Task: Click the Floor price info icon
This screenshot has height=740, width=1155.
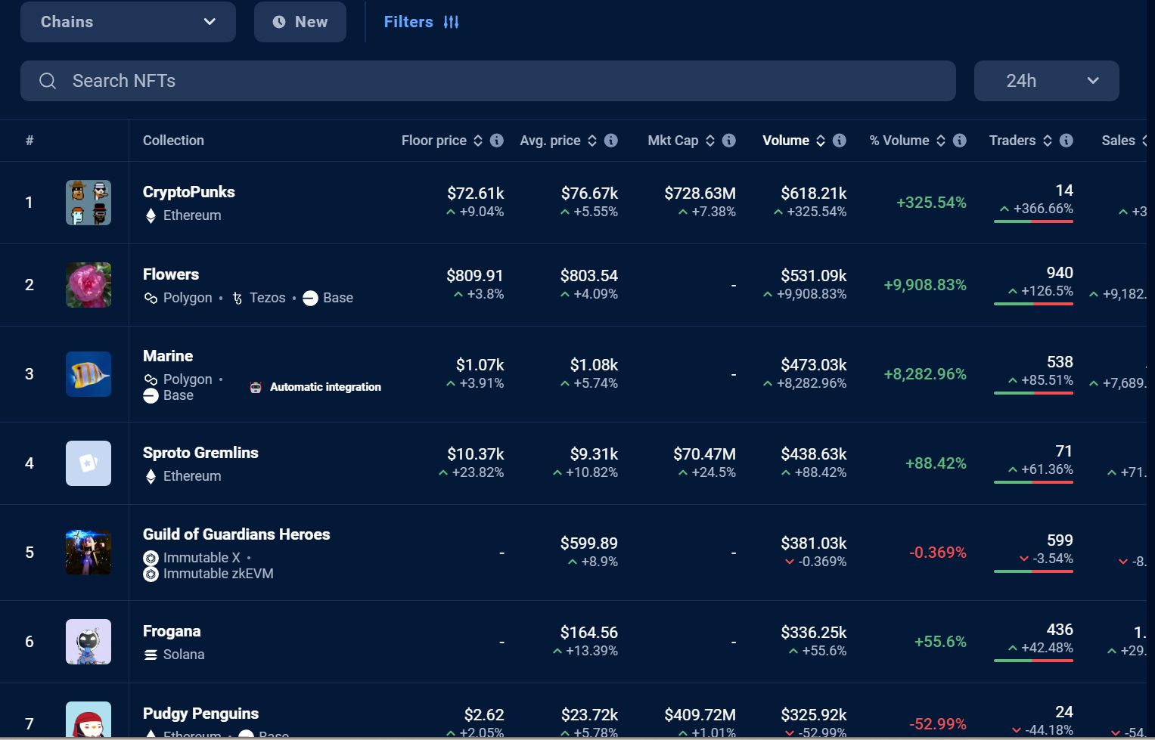Action: tap(497, 141)
